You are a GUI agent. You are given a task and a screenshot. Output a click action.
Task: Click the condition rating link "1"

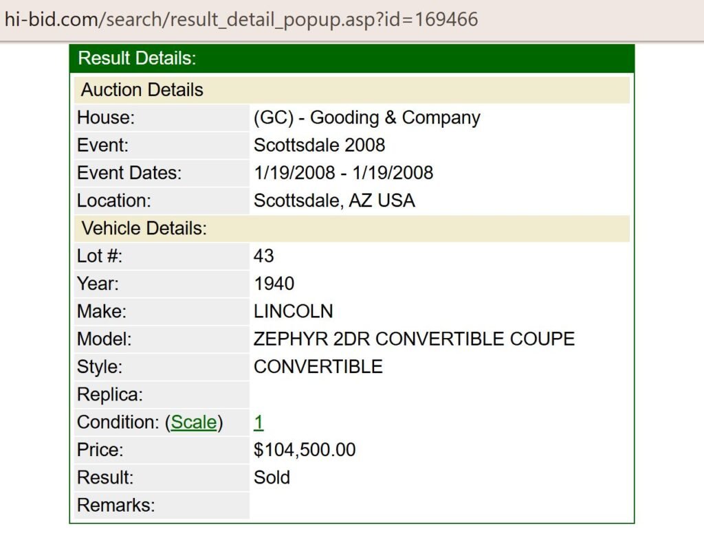pyautogui.click(x=258, y=422)
